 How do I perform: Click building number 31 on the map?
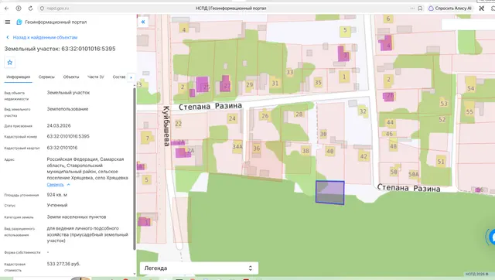(x=275, y=84)
